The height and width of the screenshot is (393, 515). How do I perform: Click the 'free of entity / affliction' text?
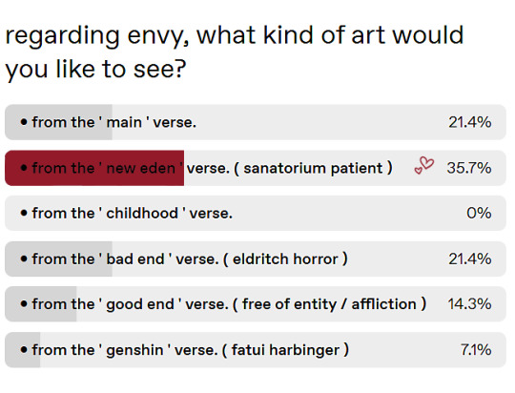tap(329, 304)
